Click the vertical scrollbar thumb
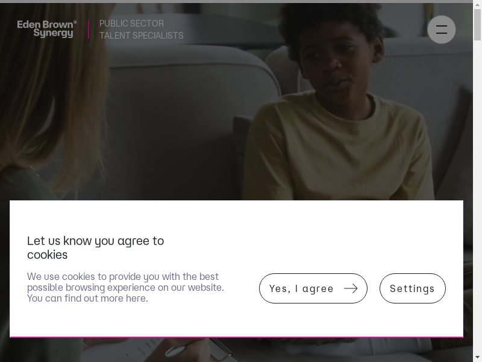The height and width of the screenshot is (362, 482). tap(477, 25)
